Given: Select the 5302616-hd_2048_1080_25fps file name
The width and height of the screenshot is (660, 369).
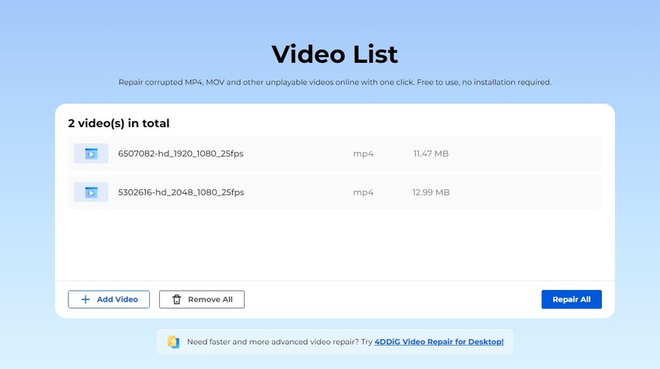Looking at the screenshot, I should [x=180, y=192].
